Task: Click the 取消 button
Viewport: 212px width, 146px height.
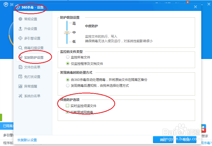Action: coord(186,140)
